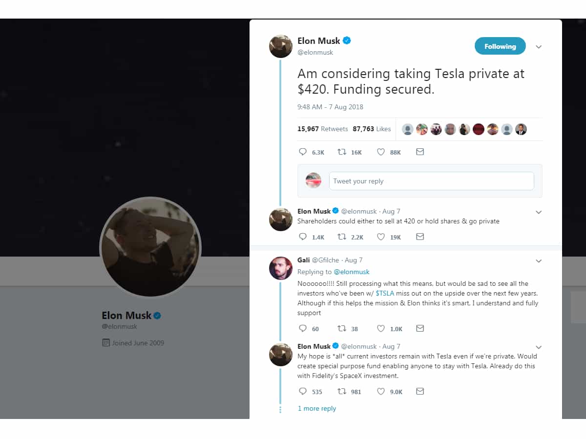Image resolution: width=586 pixels, height=439 pixels.
Task: Reply to the Fidelity SpaceX investment tweet
Action: (x=303, y=392)
